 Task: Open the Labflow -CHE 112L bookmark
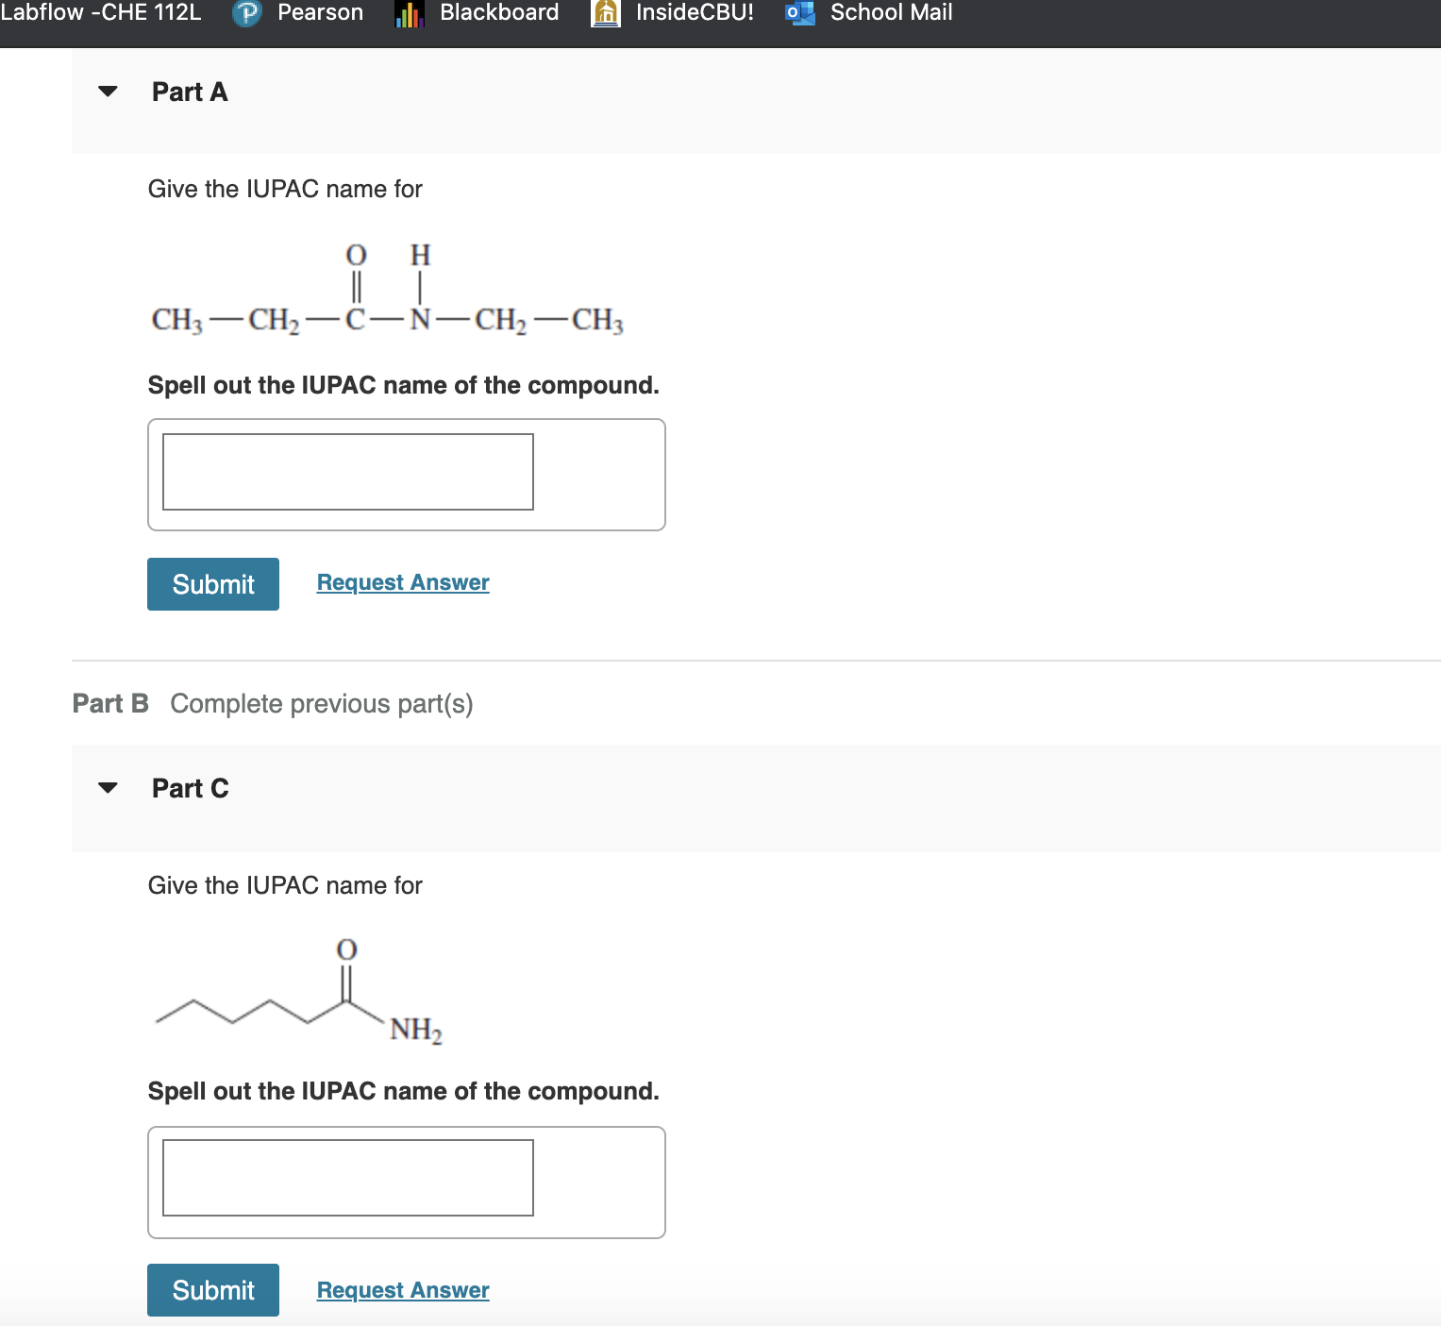pos(100,13)
